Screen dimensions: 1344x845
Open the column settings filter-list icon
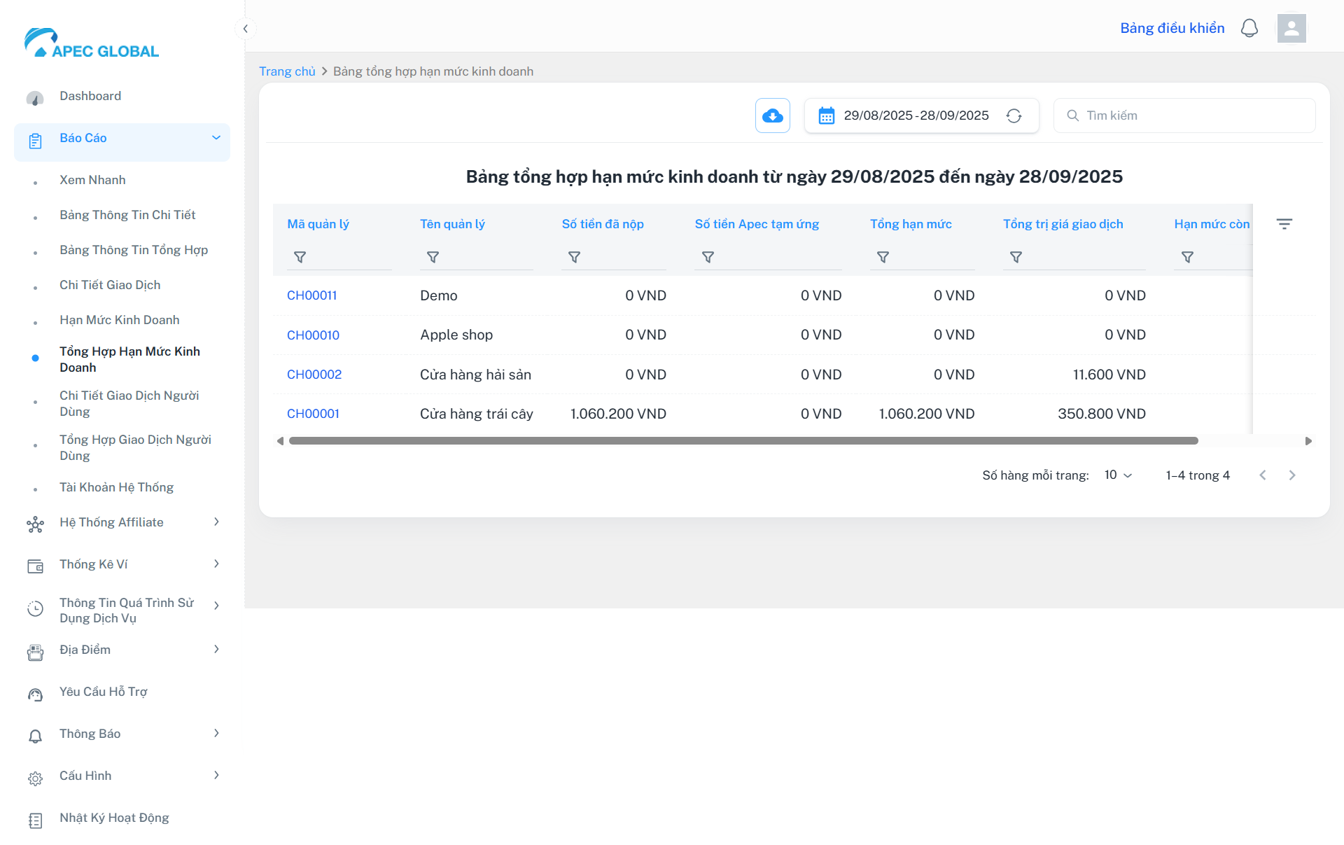coord(1284,224)
